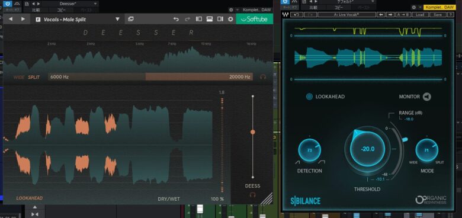462x218 pixels.
Task: Click the Load button in Waves toolbar
Action: pos(420,14)
